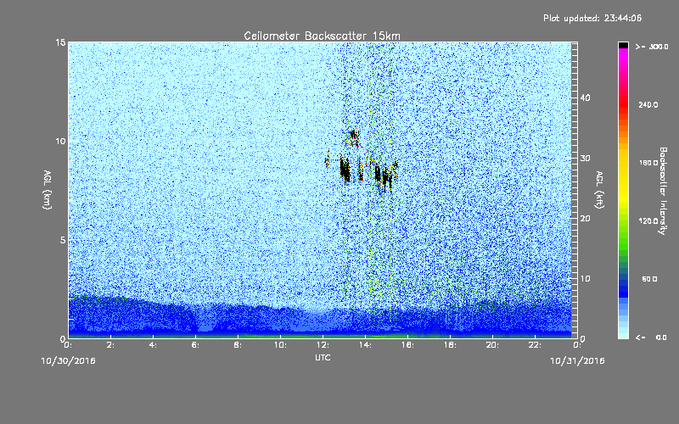This screenshot has width=679, height=424.
Task: Click the dense cloud echo at 13 UTC, 8.5 km
Action: [x=345, y=169]
